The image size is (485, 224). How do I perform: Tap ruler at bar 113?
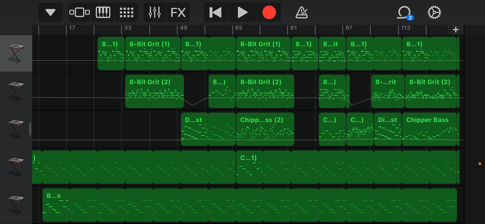click(x=406, y=28)
